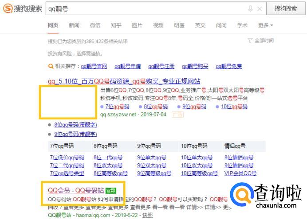Open the 8位双太qq号 link

[x=108, y=165]
